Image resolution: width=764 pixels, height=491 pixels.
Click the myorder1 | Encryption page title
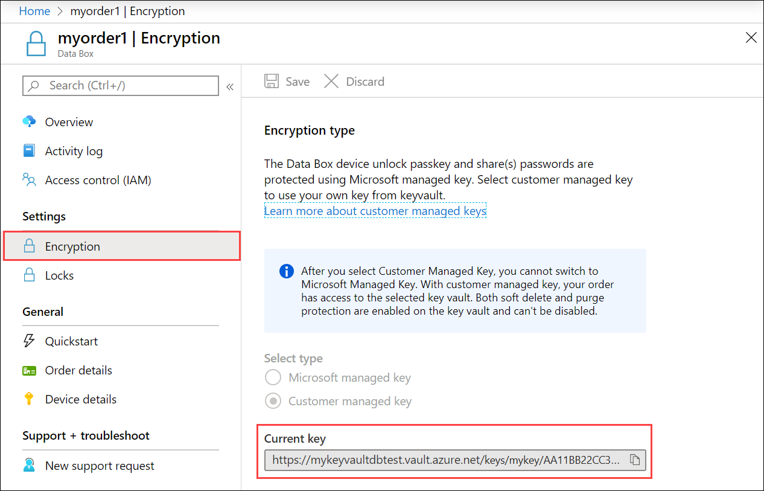pyautogui.click(x=139, y=38)
